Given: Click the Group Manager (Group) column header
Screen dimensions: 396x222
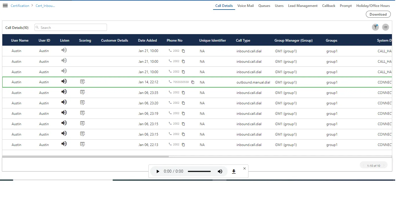Looking at the screenshot, I should 293,40.
